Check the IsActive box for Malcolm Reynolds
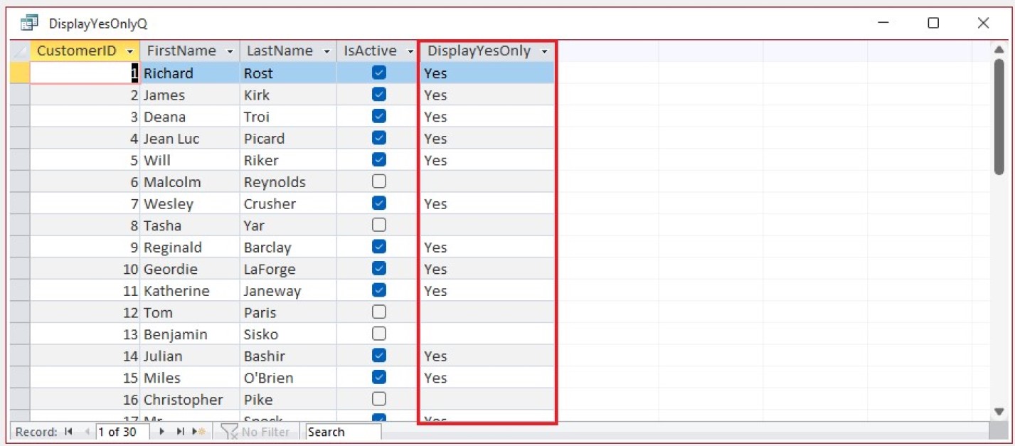1015x446 pixels. click(x=378, y=182)
